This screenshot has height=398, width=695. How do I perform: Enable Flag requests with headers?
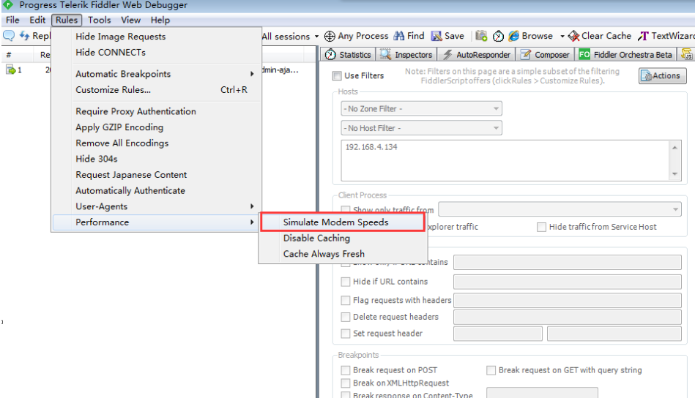(x=345, y=300)
